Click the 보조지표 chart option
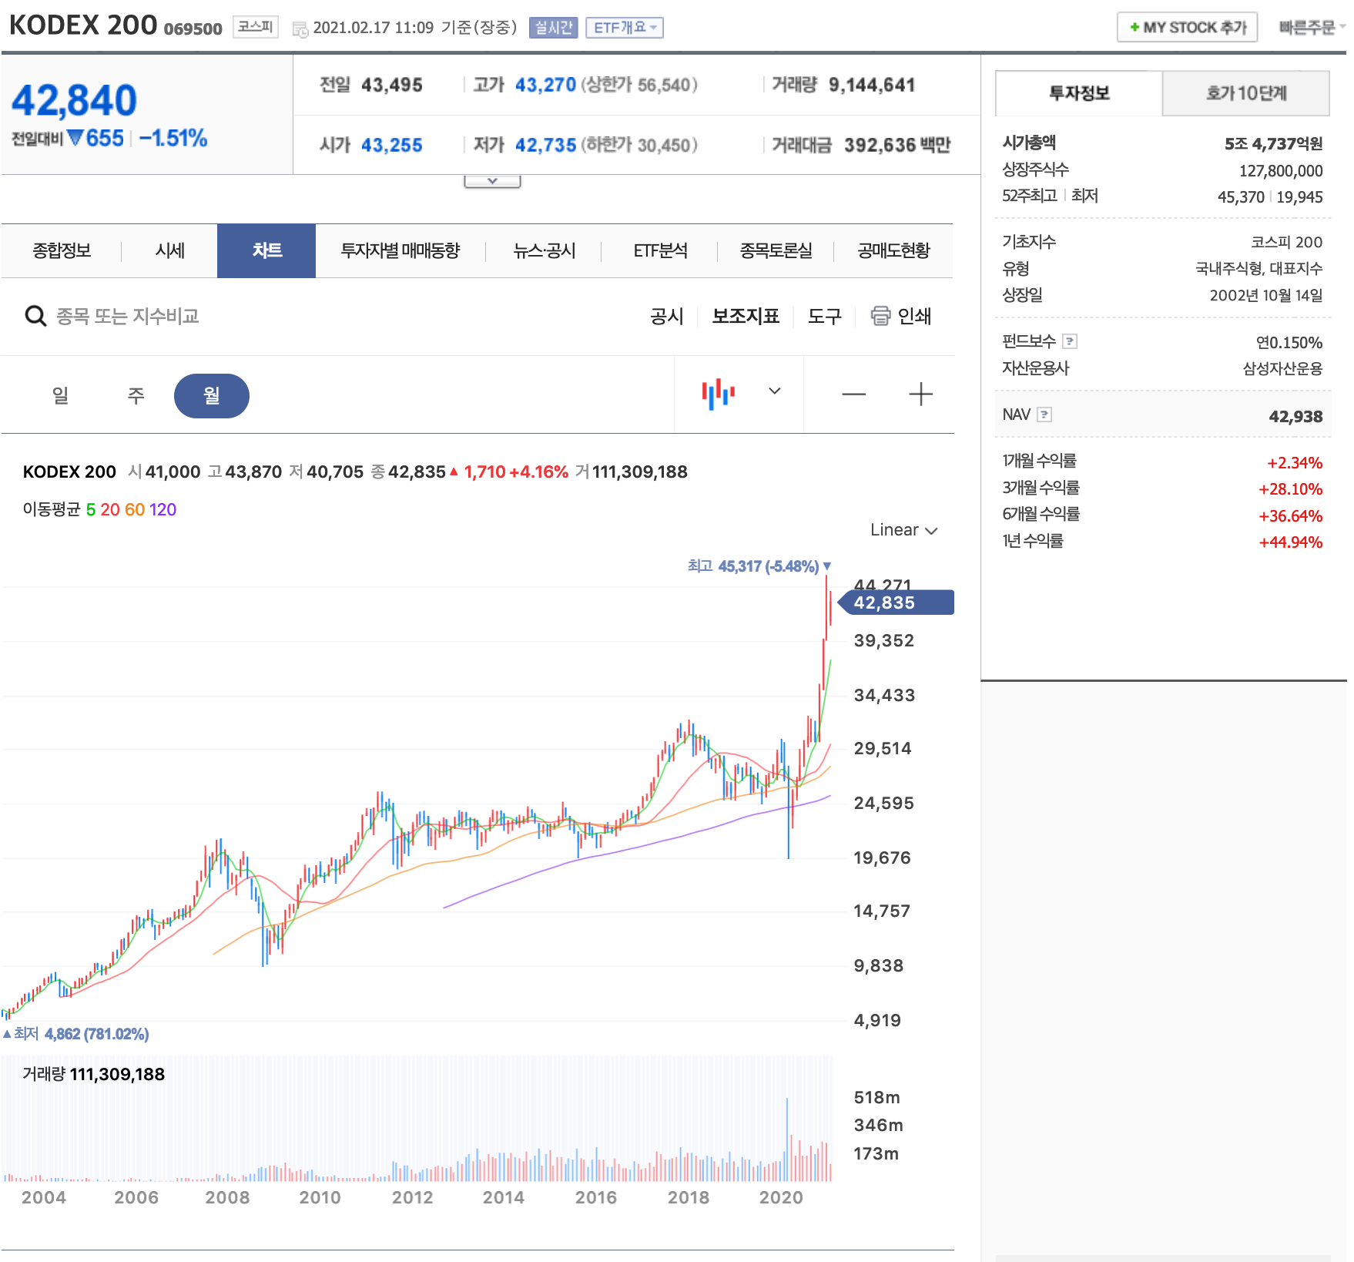The image size is (1354, 1262). coord(745,316)
